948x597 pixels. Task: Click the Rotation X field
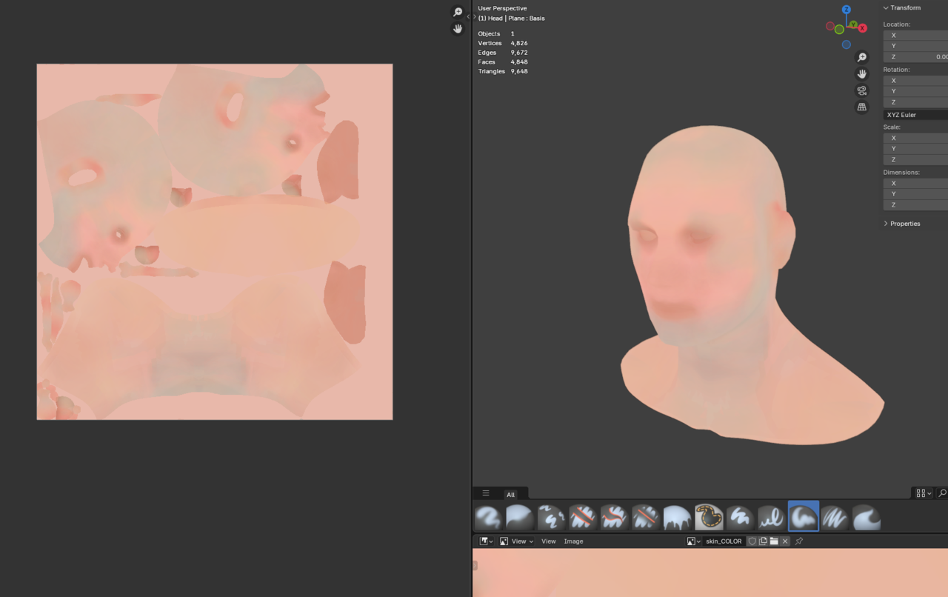(915, 81)
